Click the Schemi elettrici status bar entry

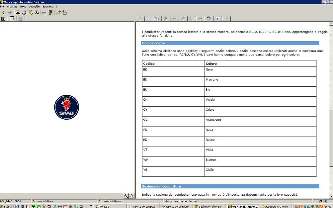coord(64,201)
